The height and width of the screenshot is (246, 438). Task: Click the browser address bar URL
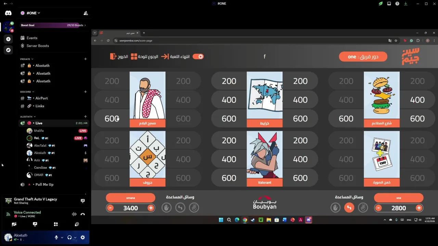point(136,41)
